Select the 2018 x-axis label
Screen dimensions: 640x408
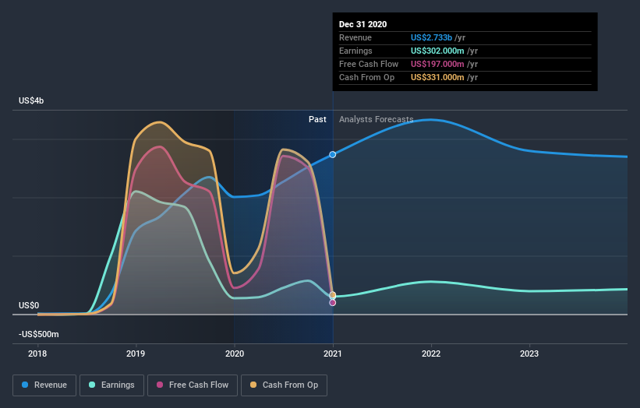coord(37,353)
